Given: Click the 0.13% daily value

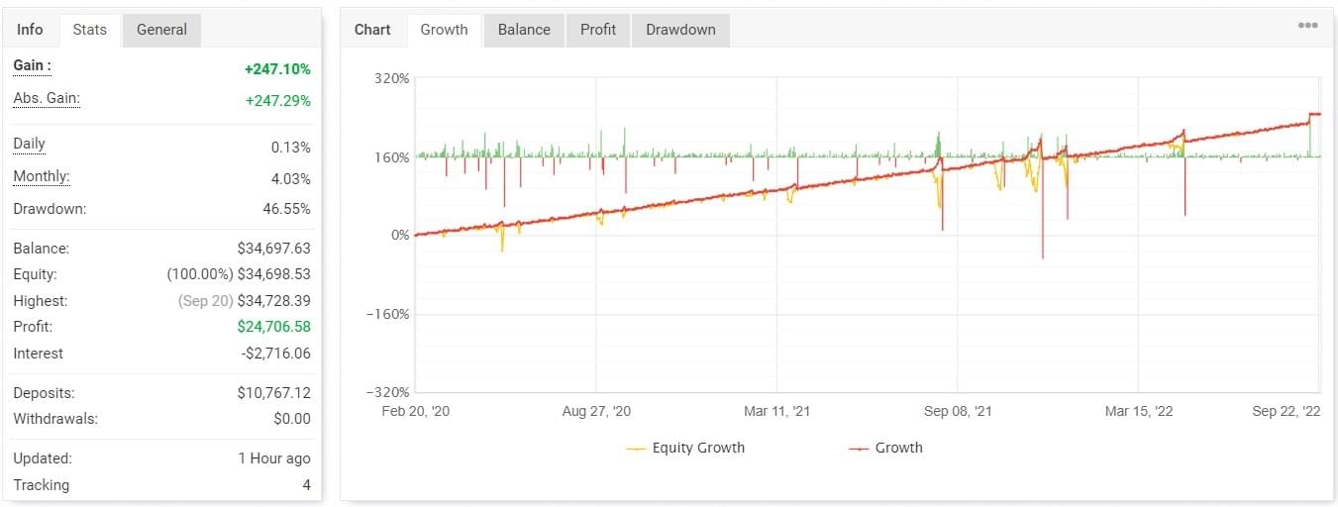Looking at the screenshot, I should click(x=290, y=148).
